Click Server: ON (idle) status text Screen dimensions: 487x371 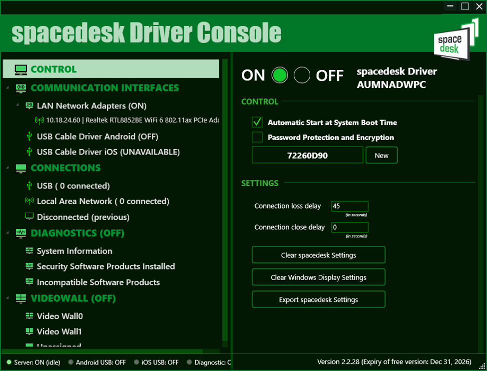37,362
